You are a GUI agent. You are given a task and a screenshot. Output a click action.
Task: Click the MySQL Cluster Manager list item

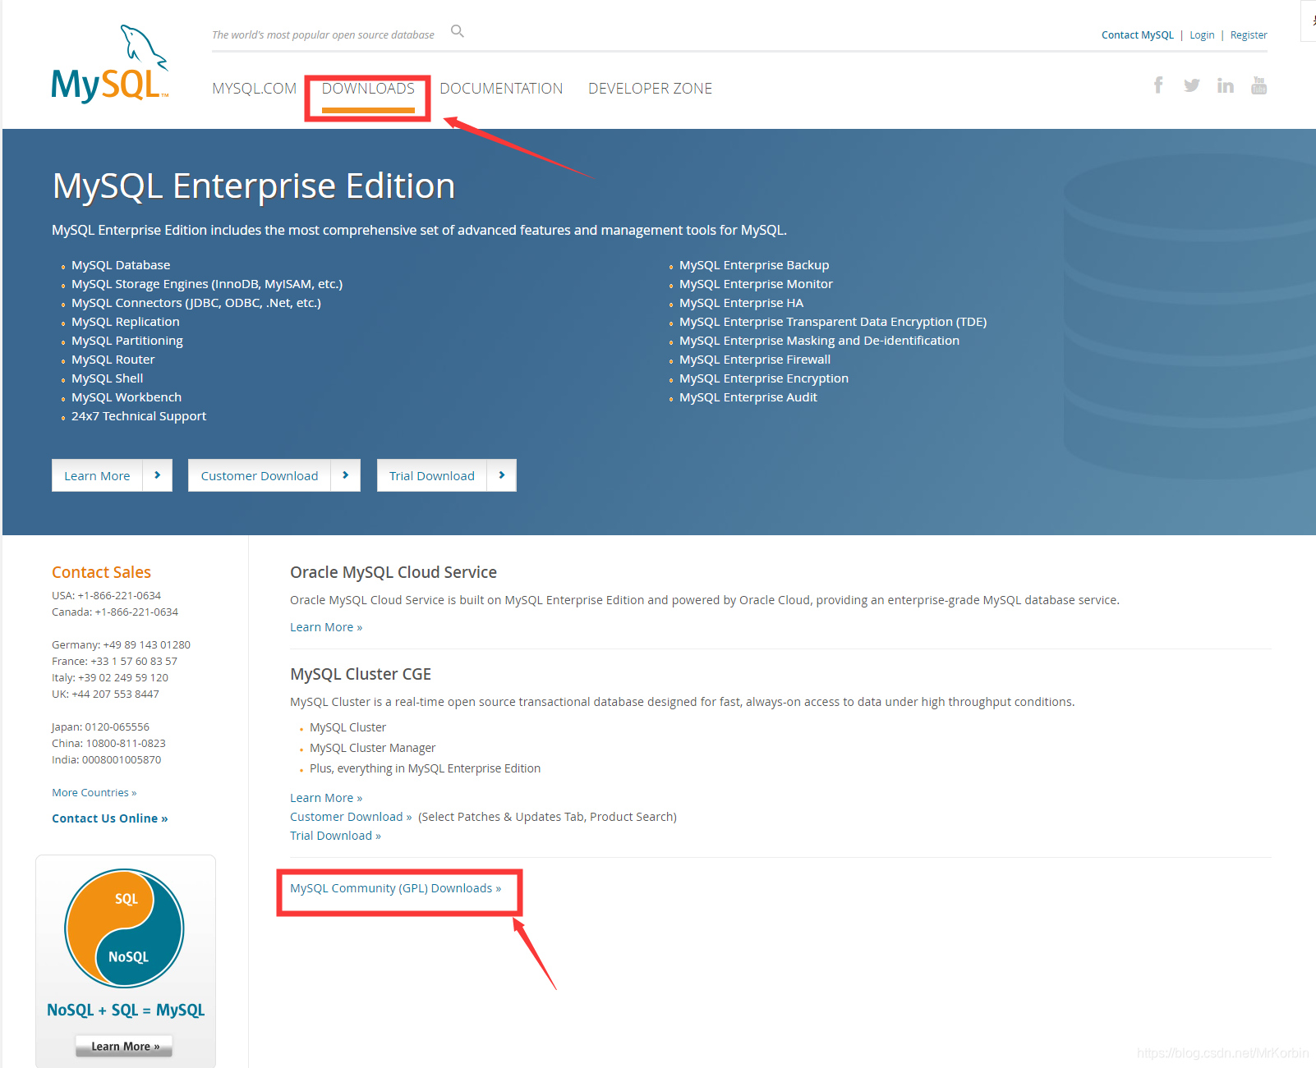tap(372, 748)
